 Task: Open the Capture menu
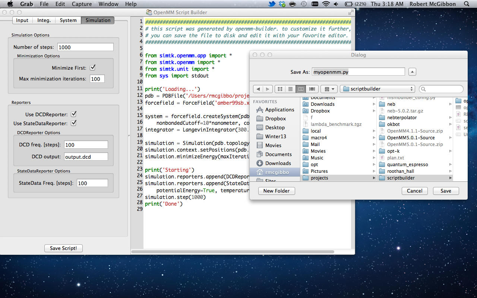pyautogui.click(x=82, y=4)
